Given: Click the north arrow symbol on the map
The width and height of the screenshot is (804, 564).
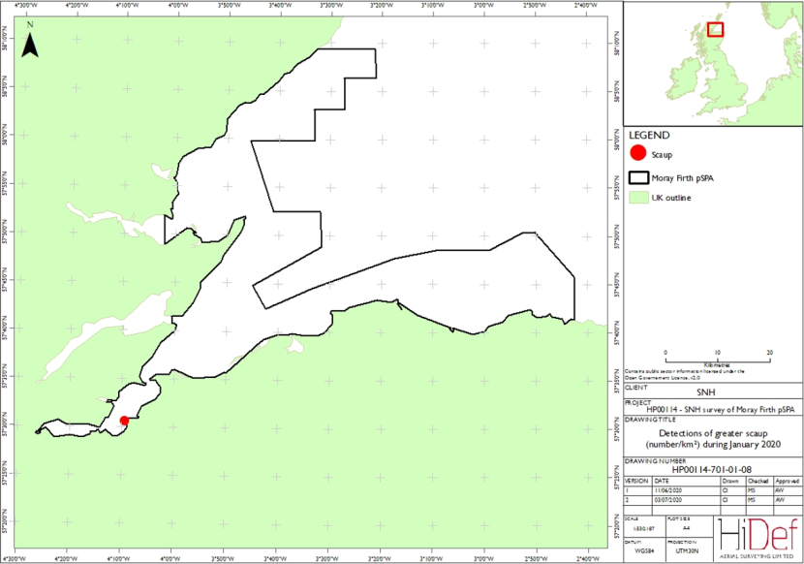Looking at the screenshot, I should [x=30, y=40].
